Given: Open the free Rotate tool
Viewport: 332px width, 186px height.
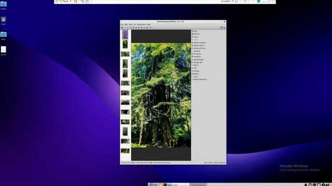Looking at the screenshot, I should click(196, 71).
